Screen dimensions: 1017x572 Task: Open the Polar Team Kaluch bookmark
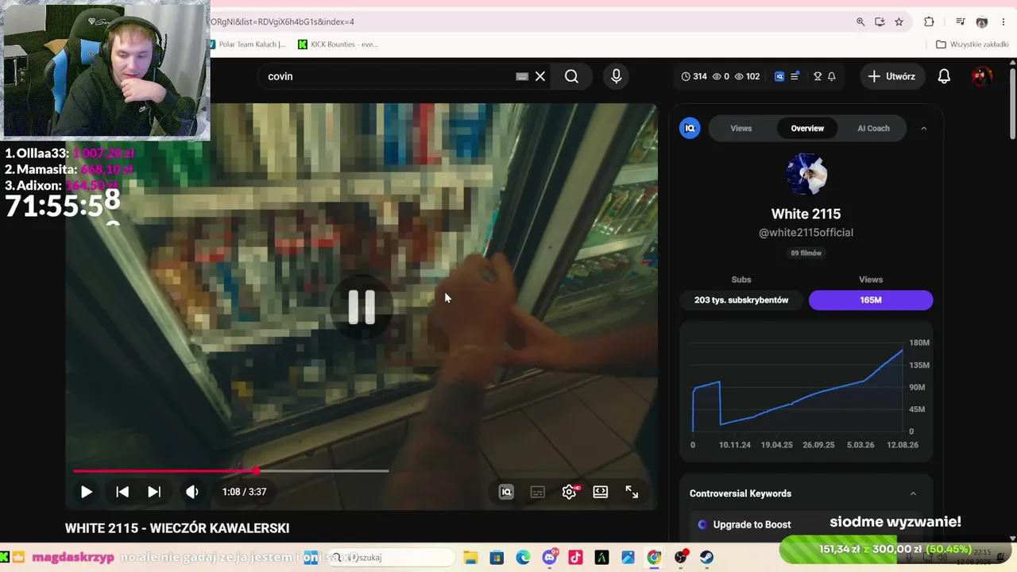tap(248, 44)
